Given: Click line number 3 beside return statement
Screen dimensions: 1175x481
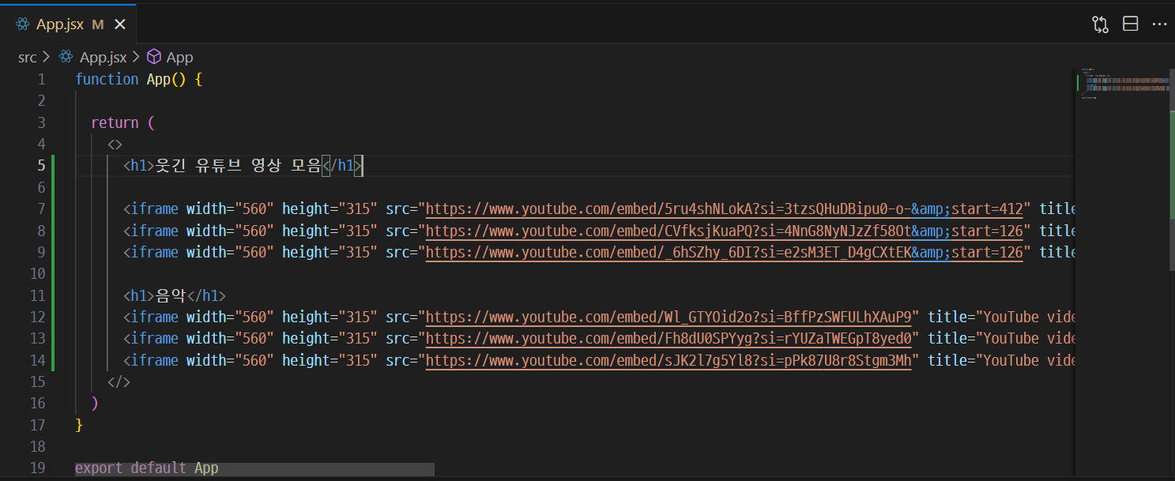Looking at the screenshot, I should pyautogui.click(x=41, y=123).
